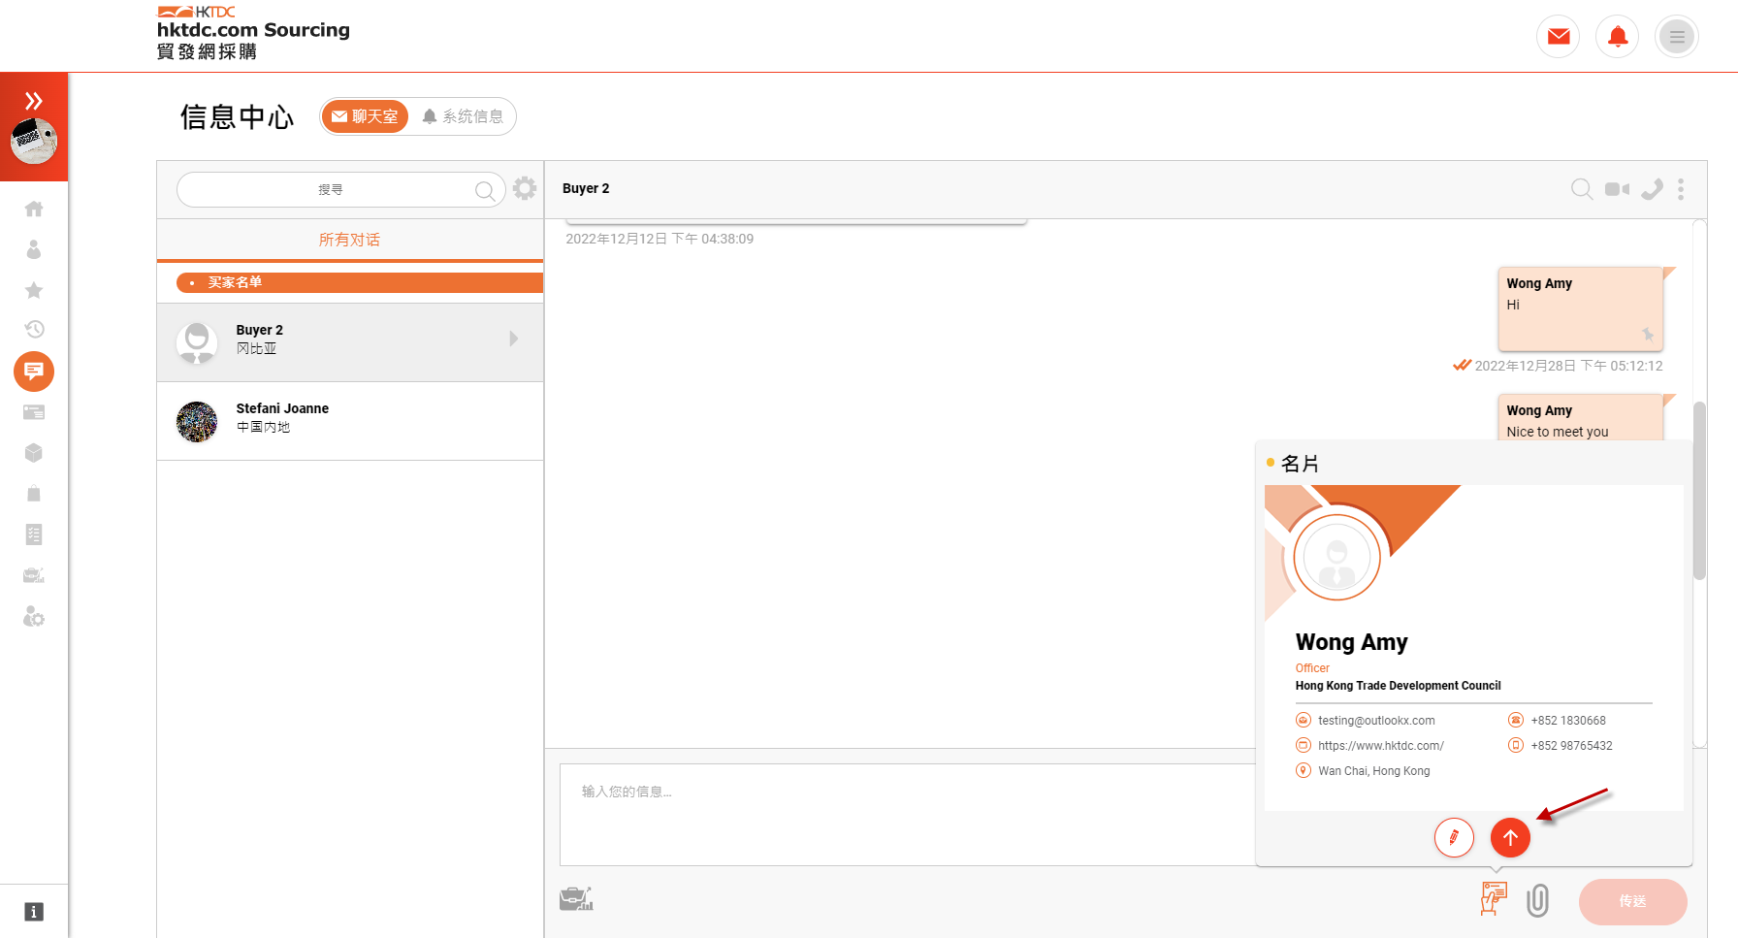Click the 传送 send button

1632,901
